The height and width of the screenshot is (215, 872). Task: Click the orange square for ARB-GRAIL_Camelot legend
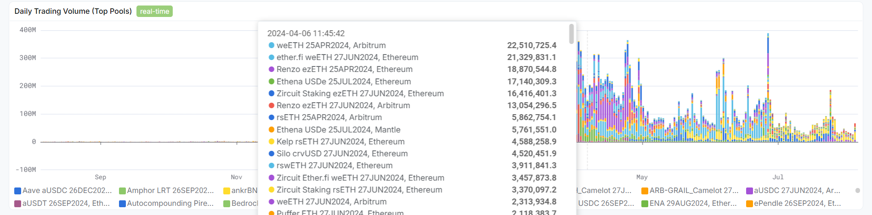[x=645, y=191]
